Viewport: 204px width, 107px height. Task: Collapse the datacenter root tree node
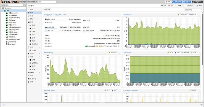pyautogui.click(x=1, y=8)
